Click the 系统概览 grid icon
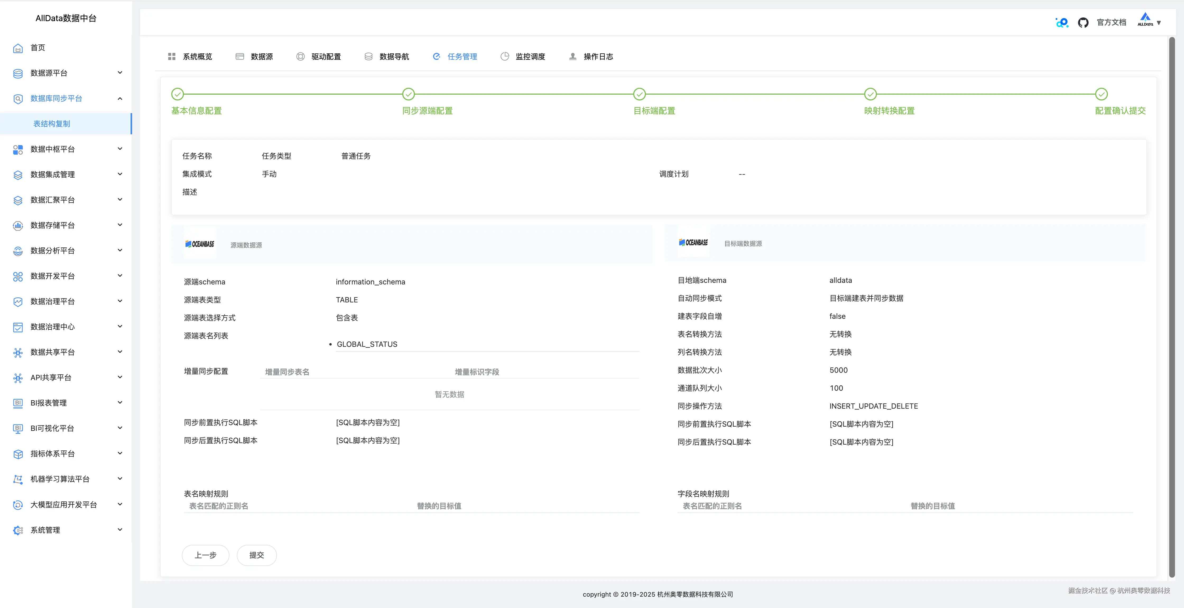 (172, 57)
